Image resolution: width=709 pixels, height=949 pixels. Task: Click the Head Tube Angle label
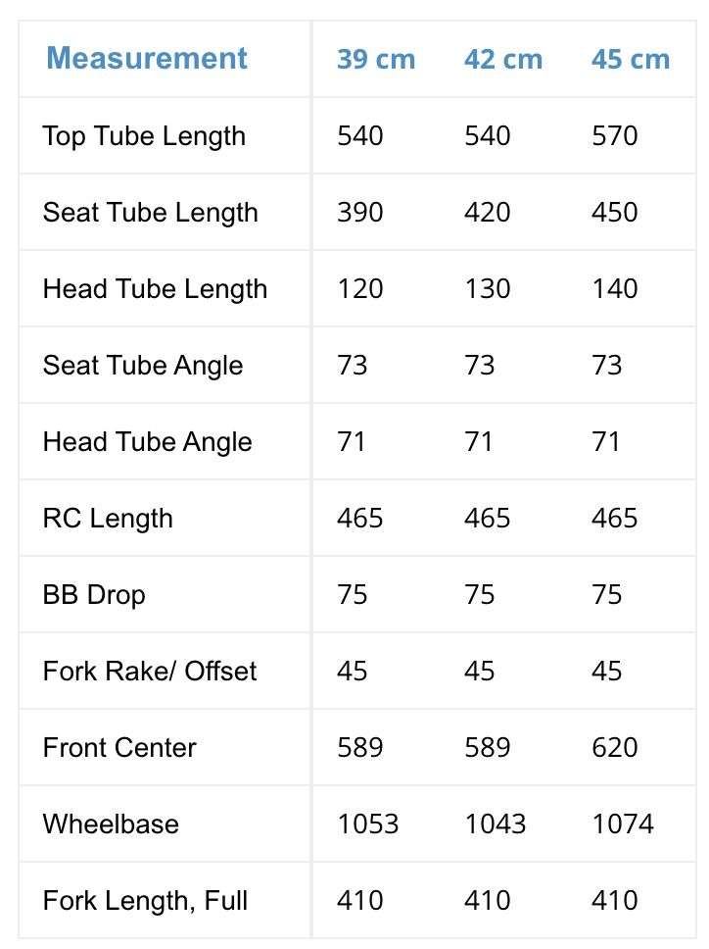pos(147,441)
